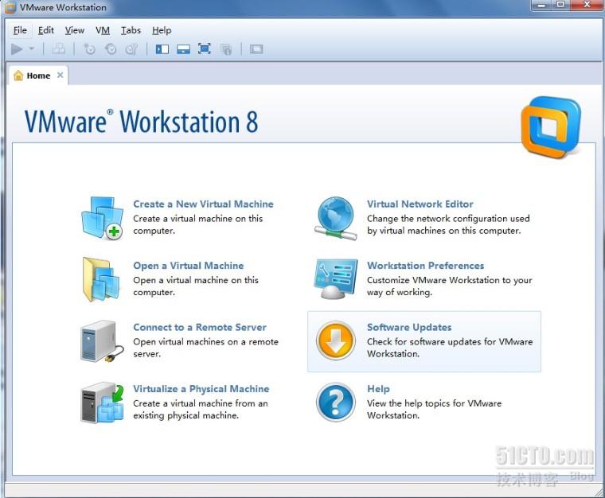Expand the power on dropdown arrow
This screenshot has width=605, height=498.
(x=32, y=49)
